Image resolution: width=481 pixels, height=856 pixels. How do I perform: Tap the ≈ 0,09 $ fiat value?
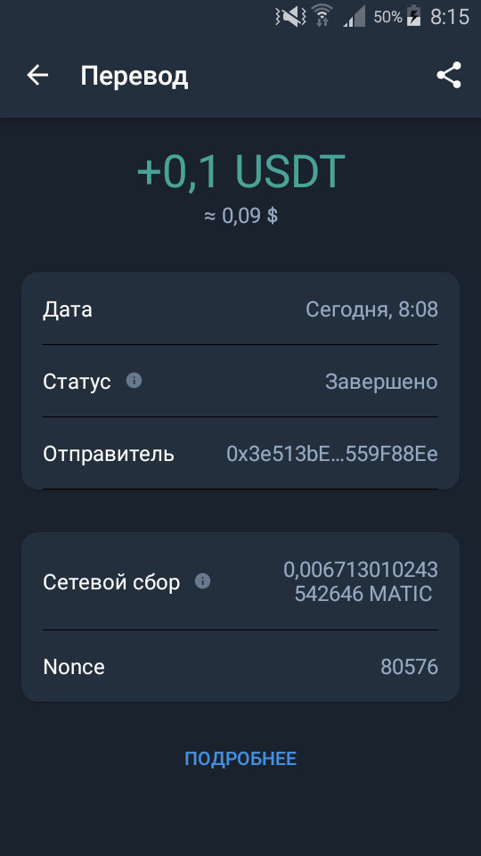tap(240, 216)
